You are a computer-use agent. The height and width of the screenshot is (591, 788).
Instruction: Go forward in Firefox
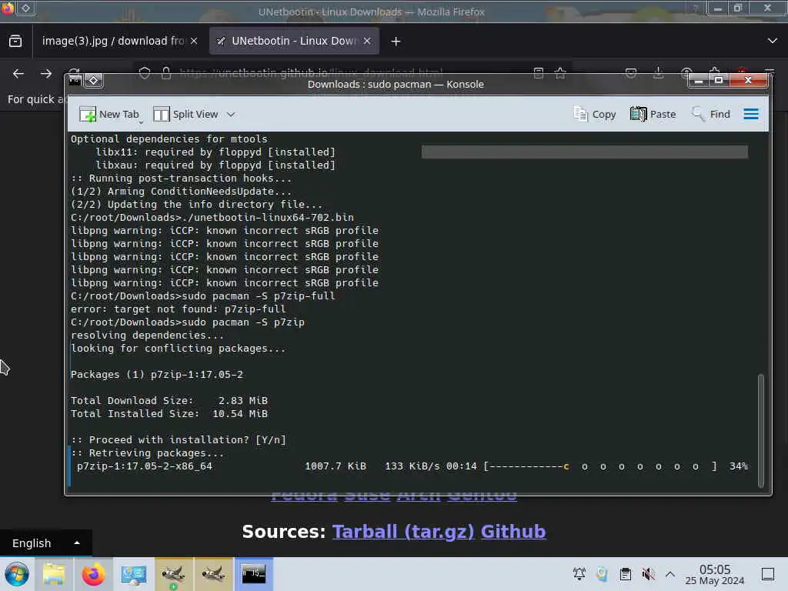46,74
